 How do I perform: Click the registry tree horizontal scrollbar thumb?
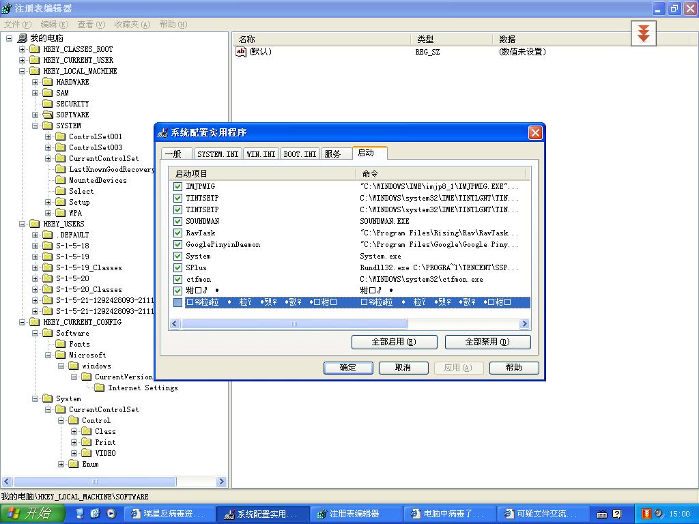(x=94, y=481)
